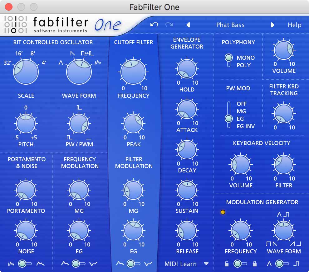
Task: Click the Undo arrow icon
Action: point(154,25)
